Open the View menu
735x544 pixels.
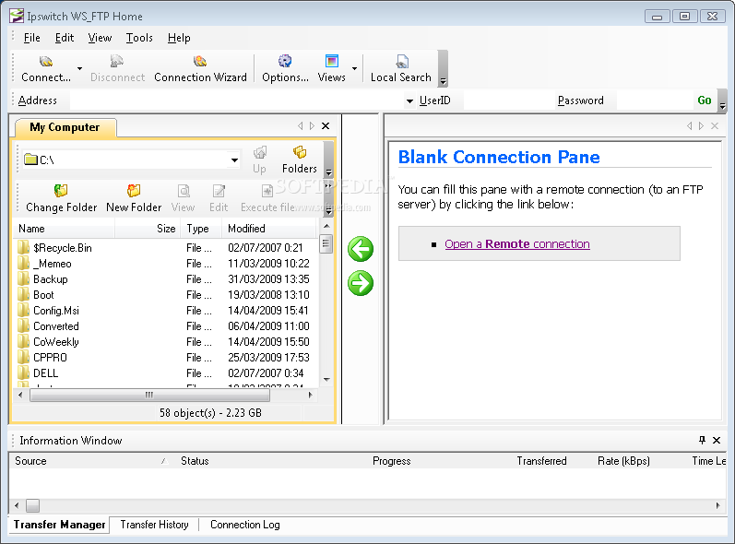100,38
